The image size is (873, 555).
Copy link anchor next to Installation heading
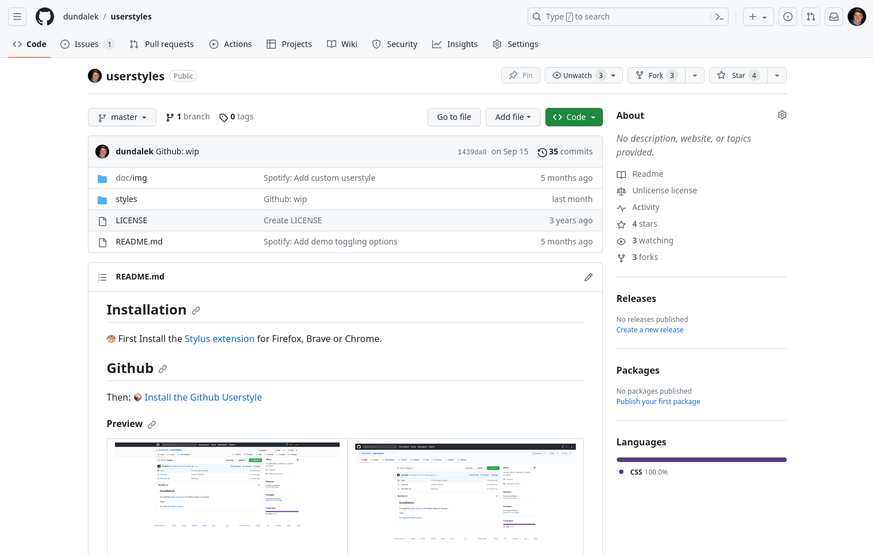(196, 311)
